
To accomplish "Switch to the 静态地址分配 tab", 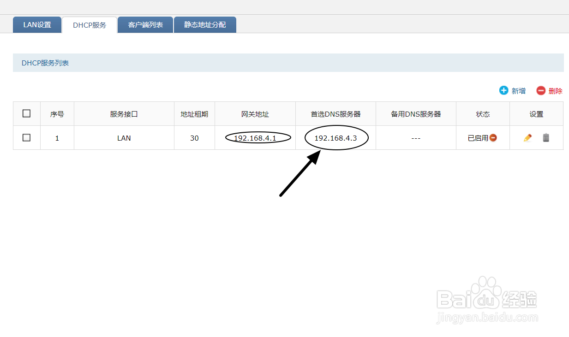I will click(205, 25).
